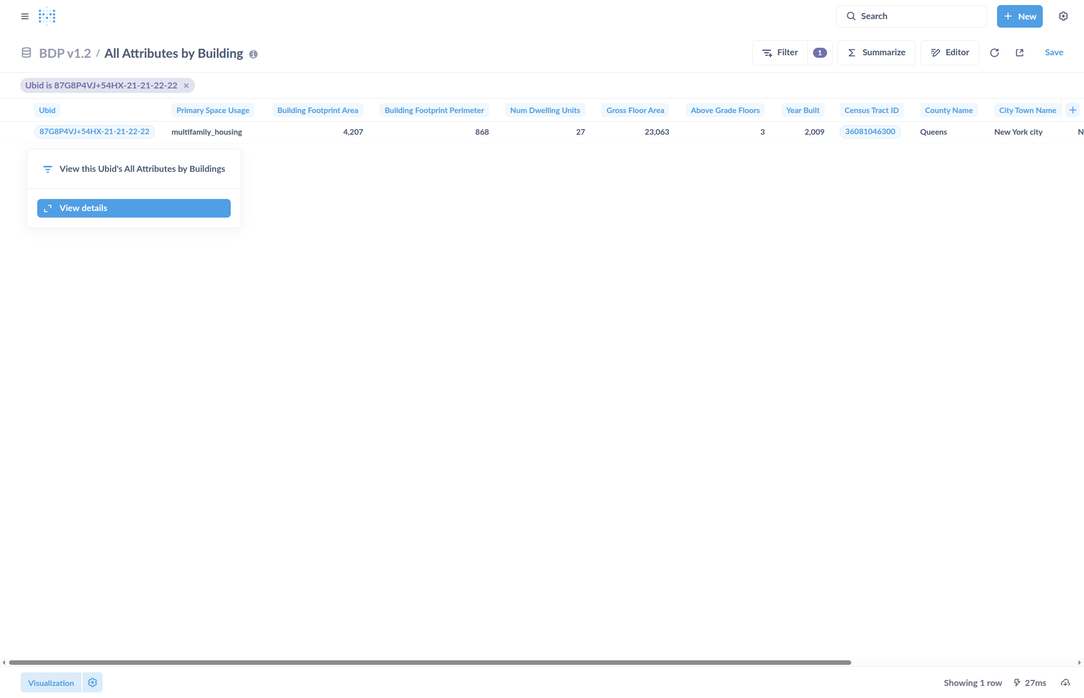Viewport: 1084px width, 698px height.
Task: Add a column with the plus icon
Action: 1073,110
